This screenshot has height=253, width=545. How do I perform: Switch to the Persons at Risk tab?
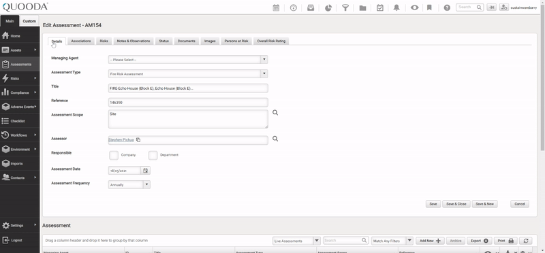coord(236,41)
